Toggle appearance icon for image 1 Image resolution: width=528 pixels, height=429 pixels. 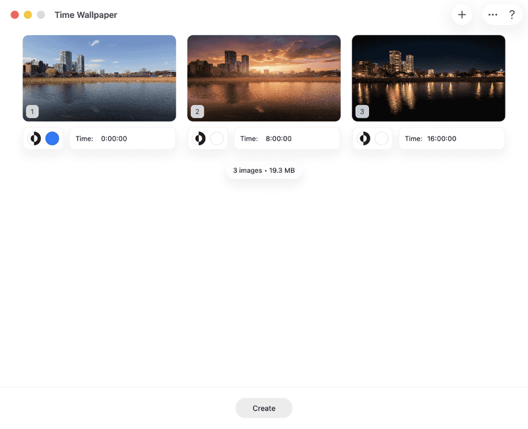(35, 139)
